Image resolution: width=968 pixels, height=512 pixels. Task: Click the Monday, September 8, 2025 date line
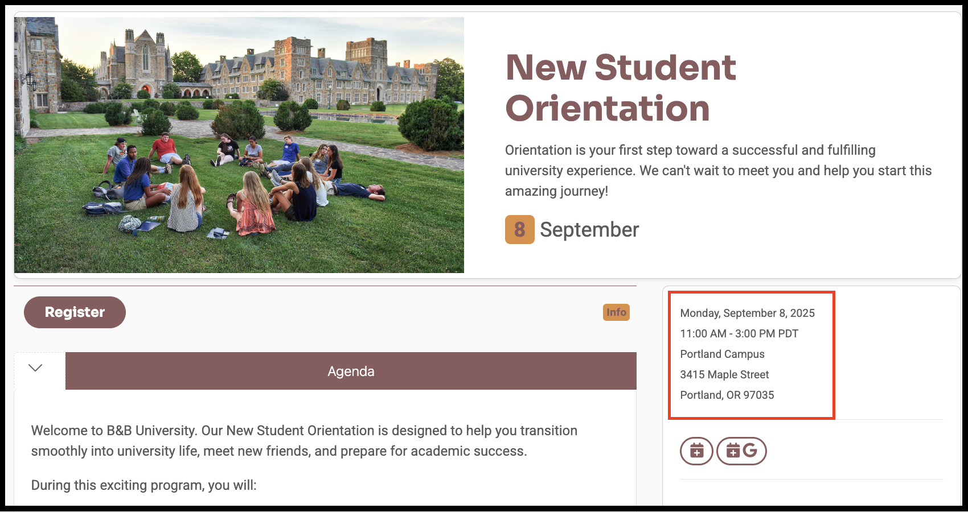click(747, 313)
